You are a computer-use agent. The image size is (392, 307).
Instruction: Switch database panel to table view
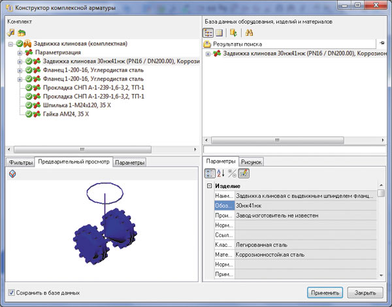220,32
